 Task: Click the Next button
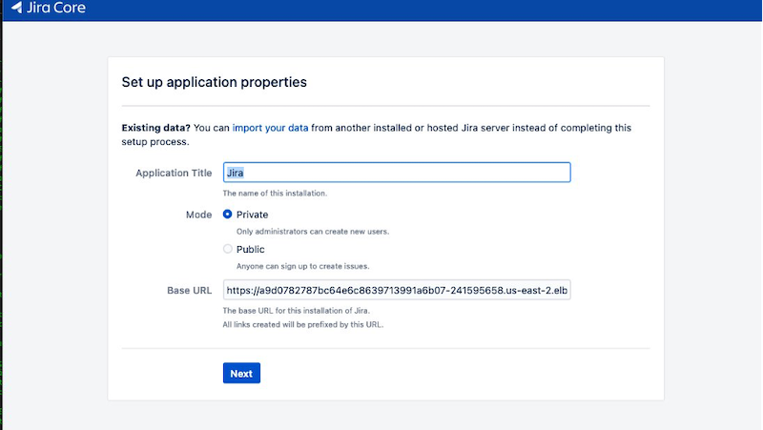241,373
